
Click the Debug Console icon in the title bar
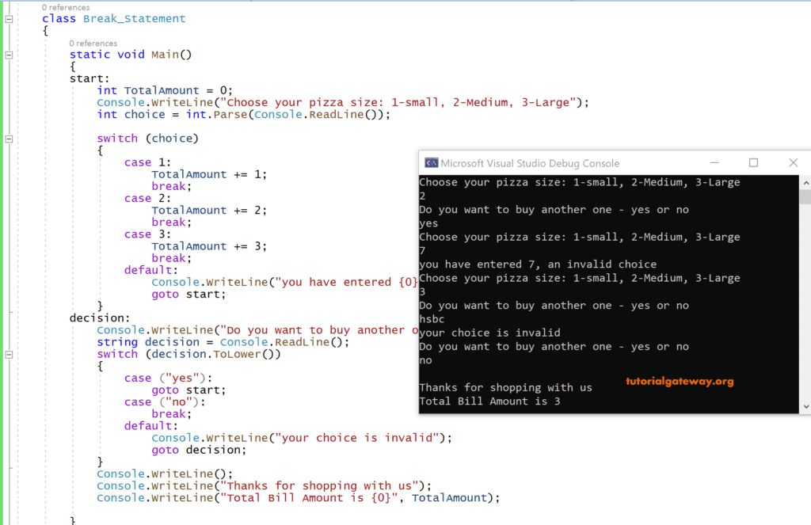[430, 162]
